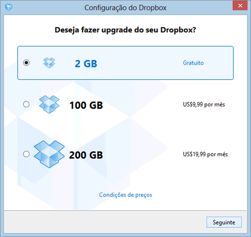Click the blue "2 GB" storage label
Viewport: 251px width, 237px height.
pyautogui.click(x=86, y=64)
